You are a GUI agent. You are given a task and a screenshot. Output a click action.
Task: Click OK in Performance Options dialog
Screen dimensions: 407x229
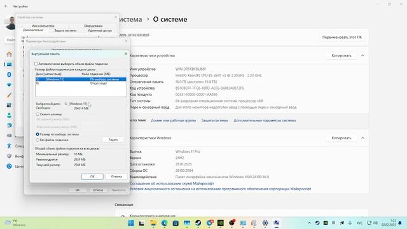pyautogui.click(x=78, y=190)
